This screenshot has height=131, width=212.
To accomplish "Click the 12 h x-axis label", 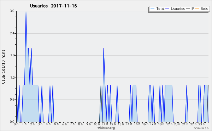I will [113, 124].
